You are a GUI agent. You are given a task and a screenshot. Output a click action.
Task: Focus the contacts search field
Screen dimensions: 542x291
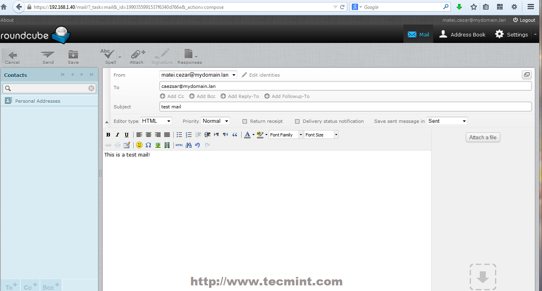click(49, 88)
